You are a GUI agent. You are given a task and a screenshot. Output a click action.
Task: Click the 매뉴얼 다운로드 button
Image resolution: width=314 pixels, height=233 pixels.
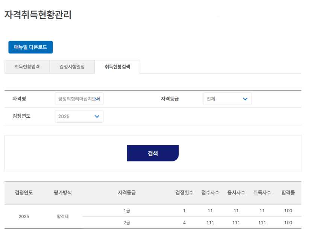[x=30, y=47]
